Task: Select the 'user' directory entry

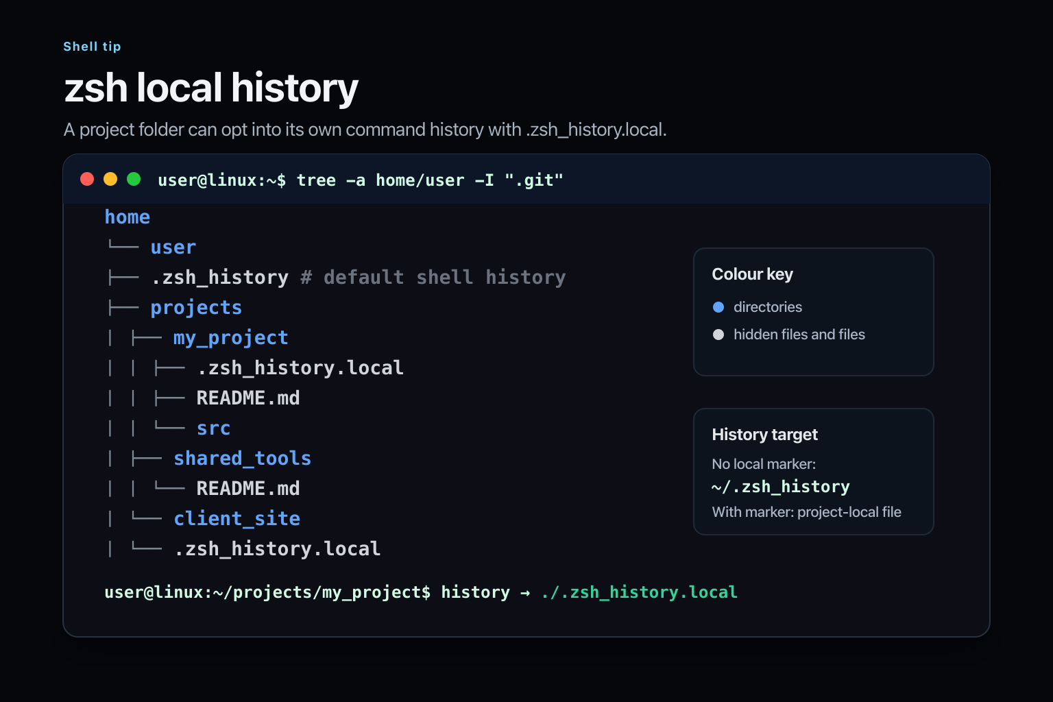Action: [x=173, y=247]
